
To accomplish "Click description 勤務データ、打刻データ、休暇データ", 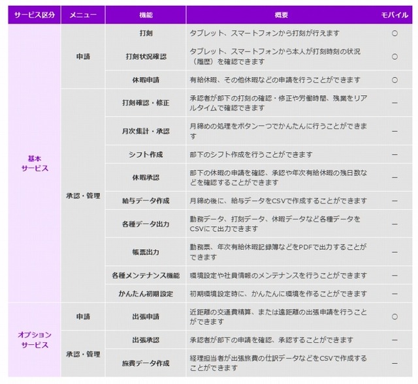I will click(x=275, y=224).
